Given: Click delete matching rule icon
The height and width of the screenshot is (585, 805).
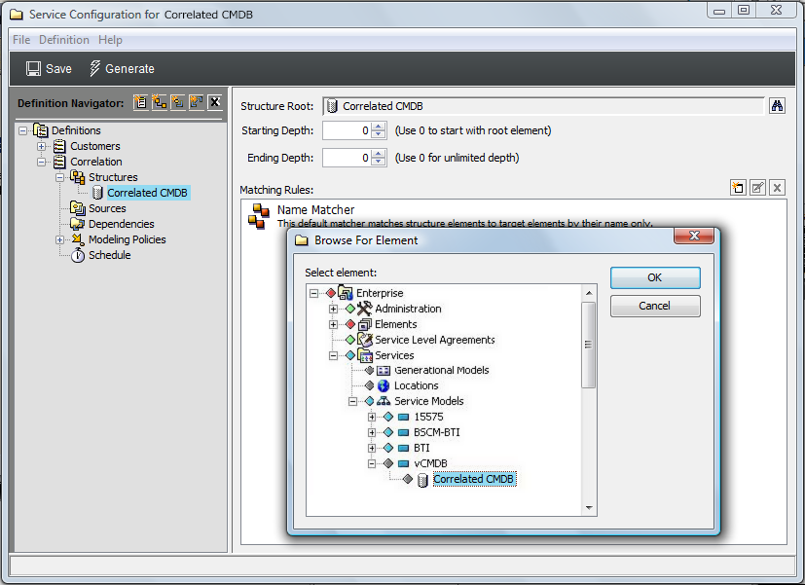Looking at the screenshot, I should pyautogui.click(x=778, y=187).
